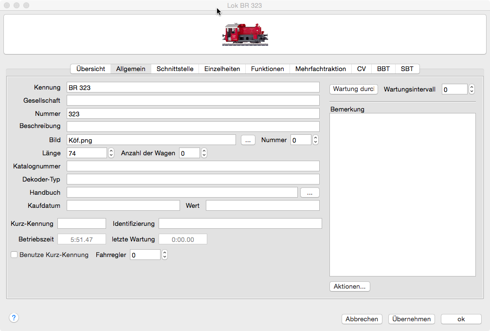The width and height of the screenshot is (490, 331).
Task: Browse for Bild image file
Action: point(248,140)
